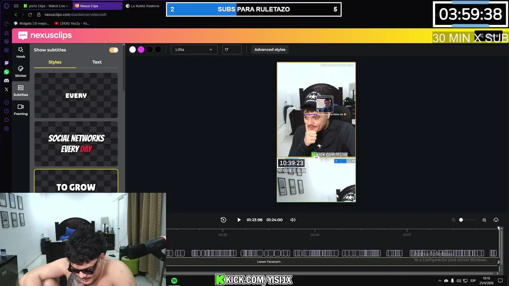The image size is (509, 286).
Task: Show hidden system tray icons
Action: click(440, 281)
